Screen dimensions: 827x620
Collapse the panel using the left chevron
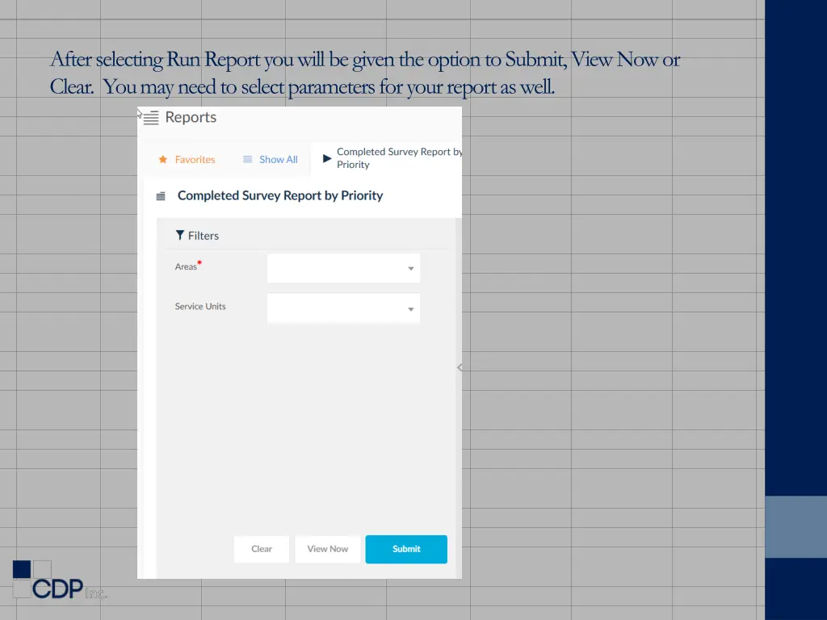(x=459, y=367)
